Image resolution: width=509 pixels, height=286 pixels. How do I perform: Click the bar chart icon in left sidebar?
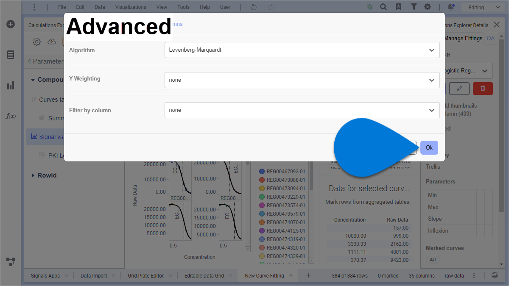pos(11,86)
